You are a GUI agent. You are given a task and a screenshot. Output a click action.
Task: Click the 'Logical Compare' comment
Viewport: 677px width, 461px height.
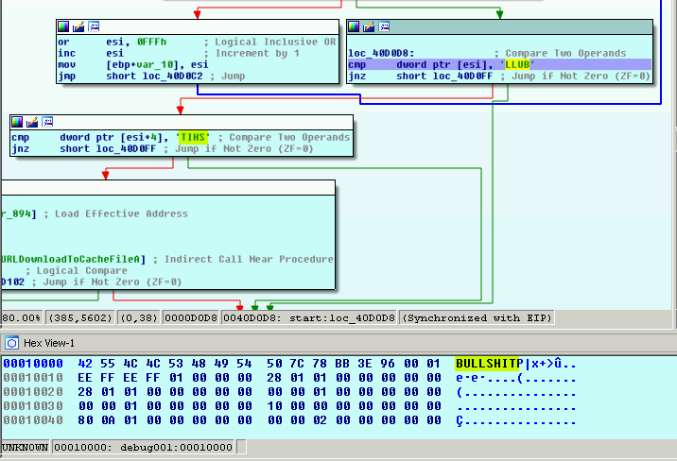tap(82, 270)
